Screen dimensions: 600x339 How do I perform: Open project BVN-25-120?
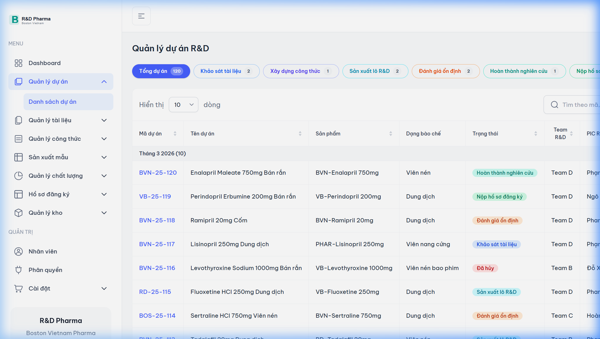(158, 173)
